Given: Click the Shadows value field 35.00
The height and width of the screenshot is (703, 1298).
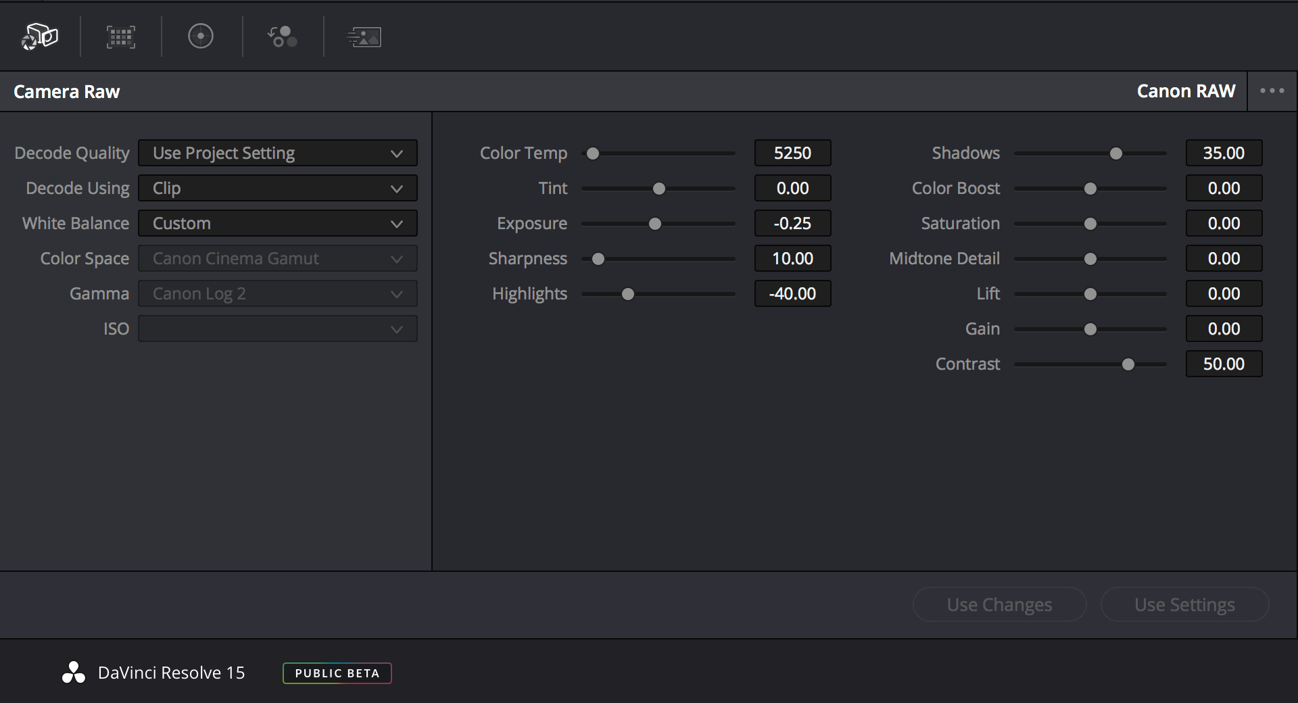Looking at the screenshot, I should (x=1224, y=153).
